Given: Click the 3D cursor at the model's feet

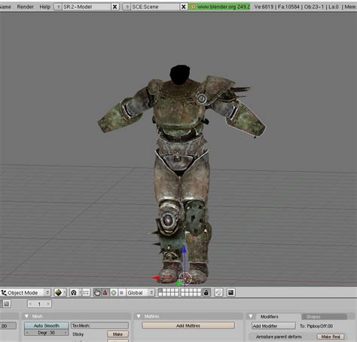Looking at the screenshot, I should point(185,278).
